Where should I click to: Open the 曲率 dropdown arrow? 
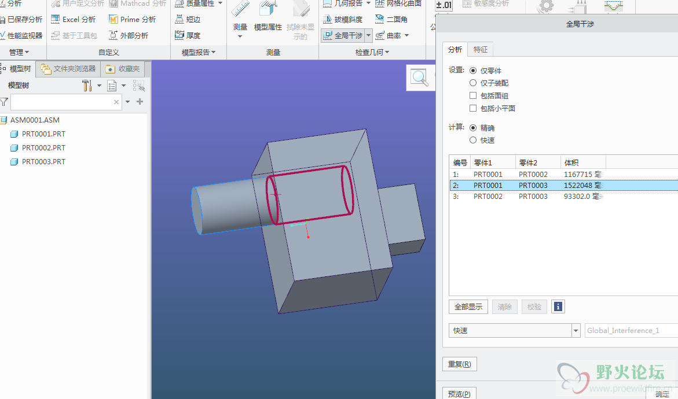(406, 35)
